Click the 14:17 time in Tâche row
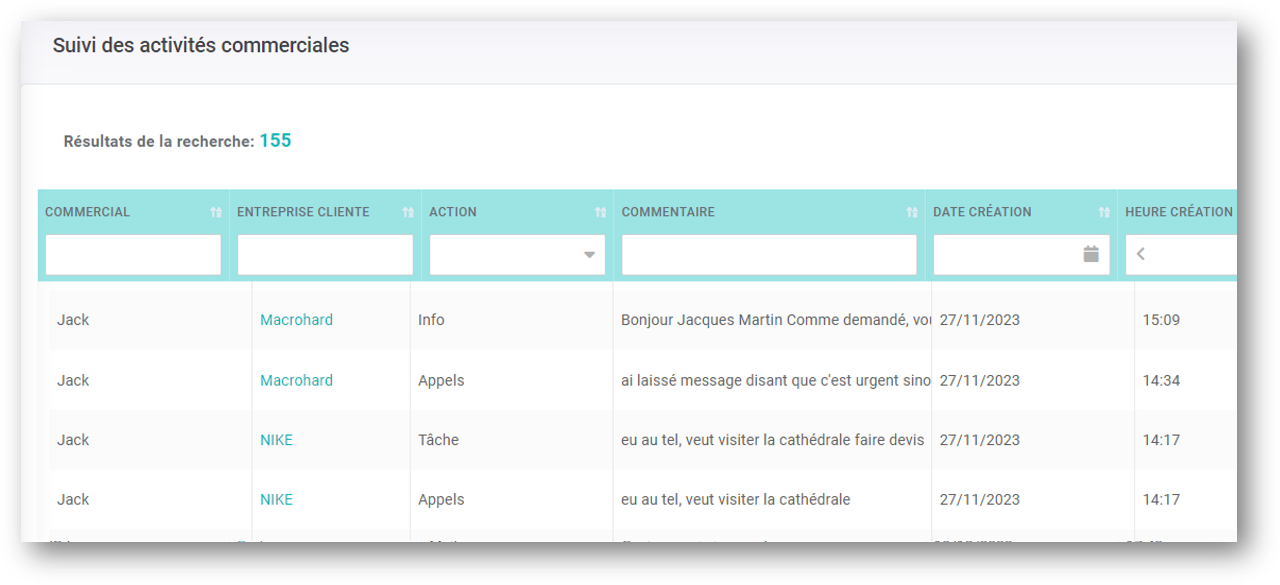Viewport: 1280px width, 585px height. point(1161,440)
